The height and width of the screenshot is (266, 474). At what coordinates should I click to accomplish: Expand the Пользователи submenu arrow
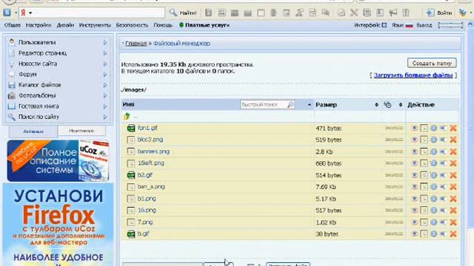tap(104, 43)
